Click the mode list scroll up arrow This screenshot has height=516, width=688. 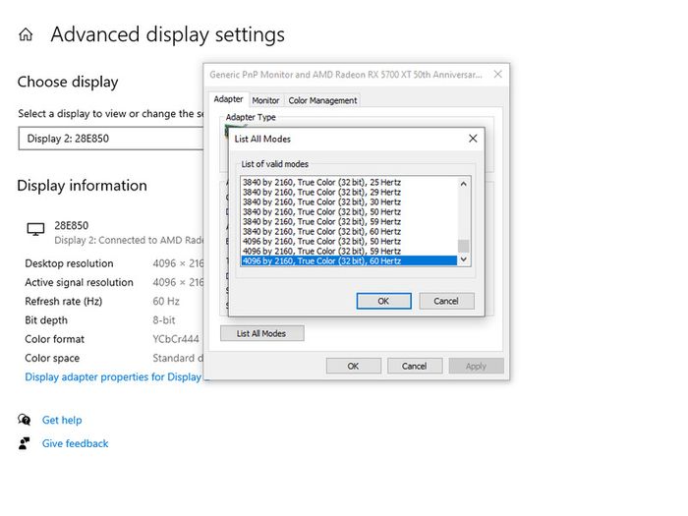pyautogui.click(x=463, y=184)
